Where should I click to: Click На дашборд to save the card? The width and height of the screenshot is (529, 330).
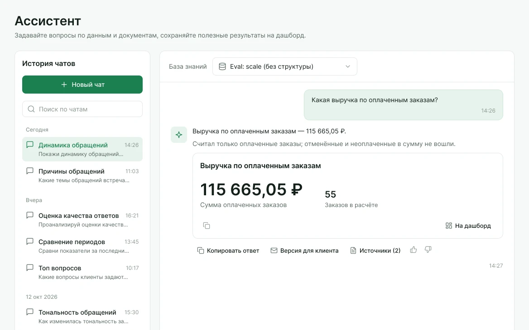pos(468,226)
